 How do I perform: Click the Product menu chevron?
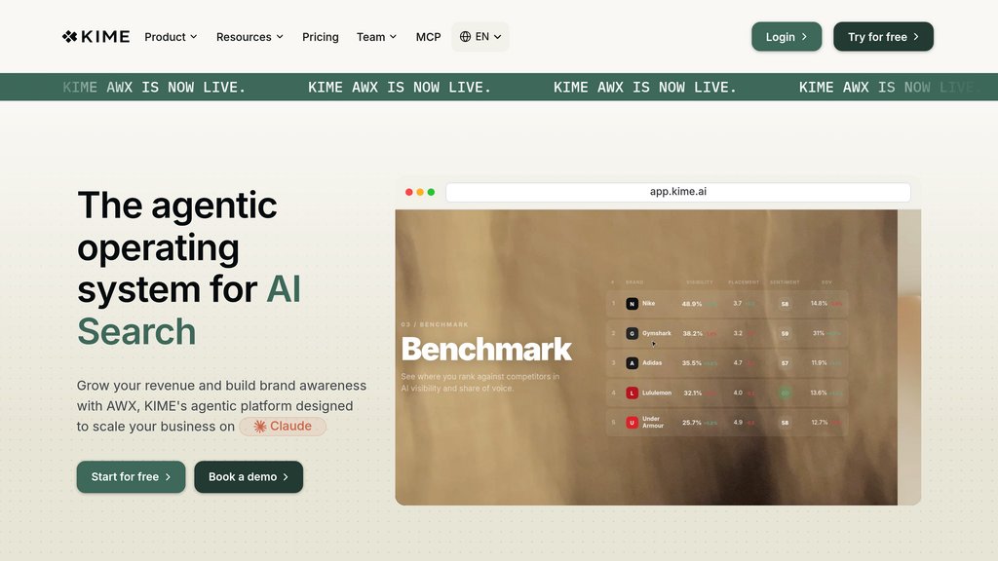(x=194, y=37)
